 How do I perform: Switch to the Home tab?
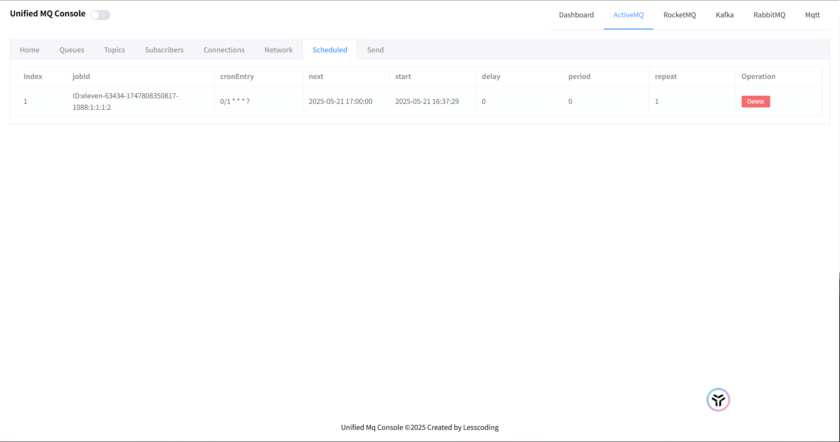coord(30,50)
